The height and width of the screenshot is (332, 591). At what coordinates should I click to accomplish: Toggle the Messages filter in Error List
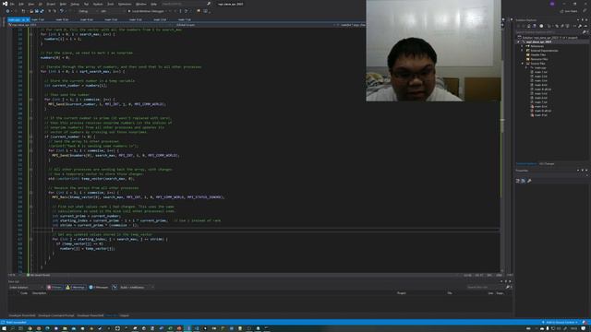point(99,287)
